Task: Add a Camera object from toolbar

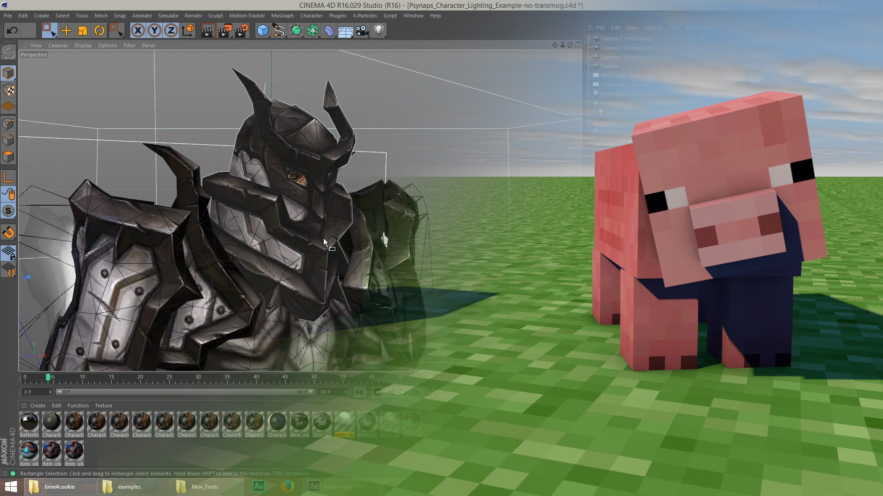Action: [362, 31]
